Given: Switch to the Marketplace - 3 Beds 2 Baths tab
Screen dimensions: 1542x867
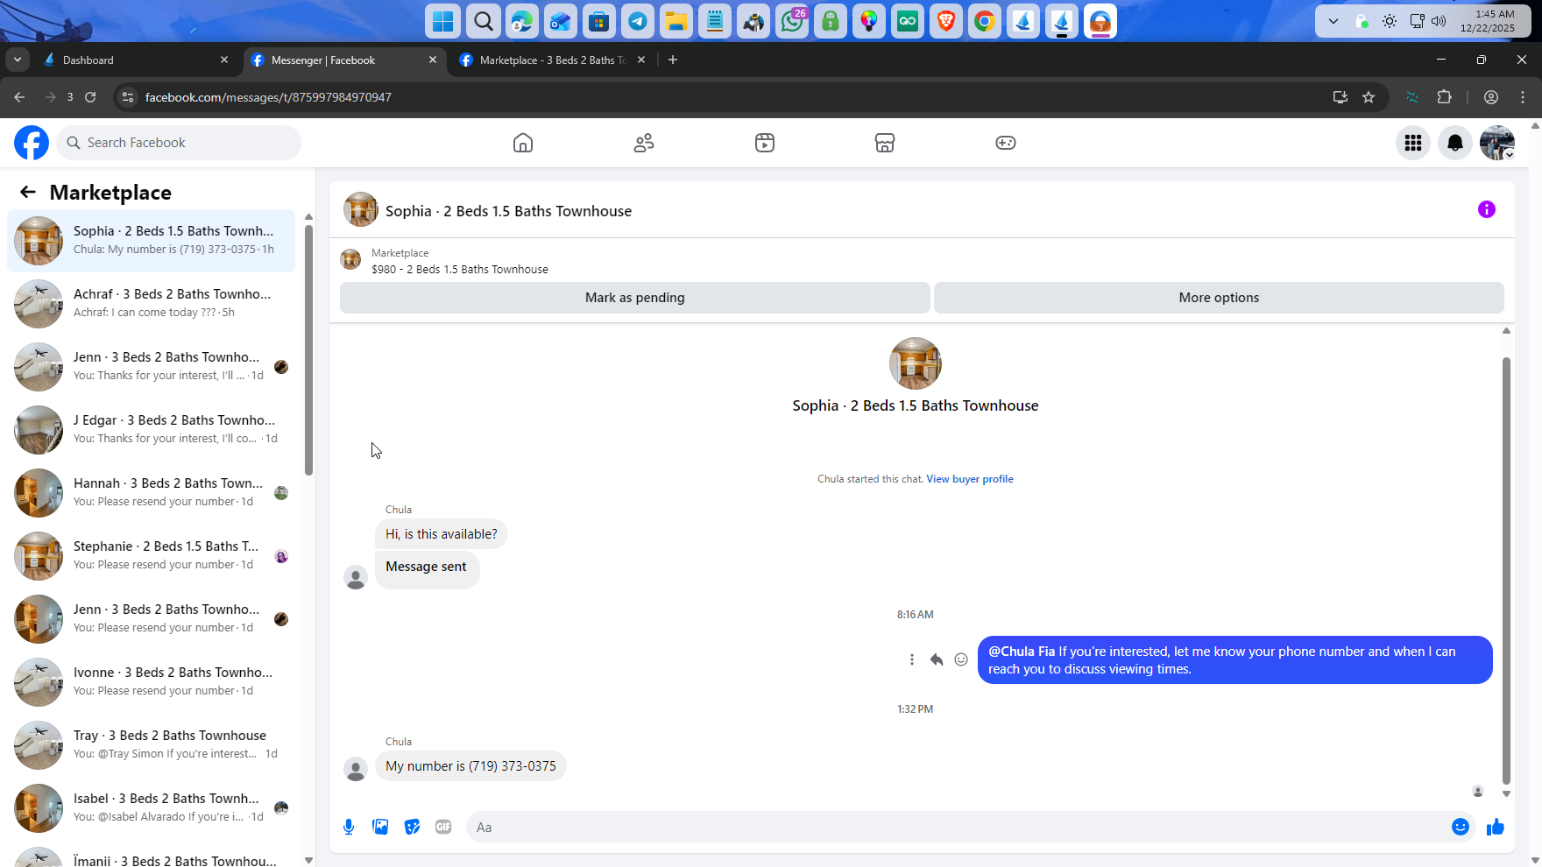Looking at the screenshot, I should coord(552,60).
